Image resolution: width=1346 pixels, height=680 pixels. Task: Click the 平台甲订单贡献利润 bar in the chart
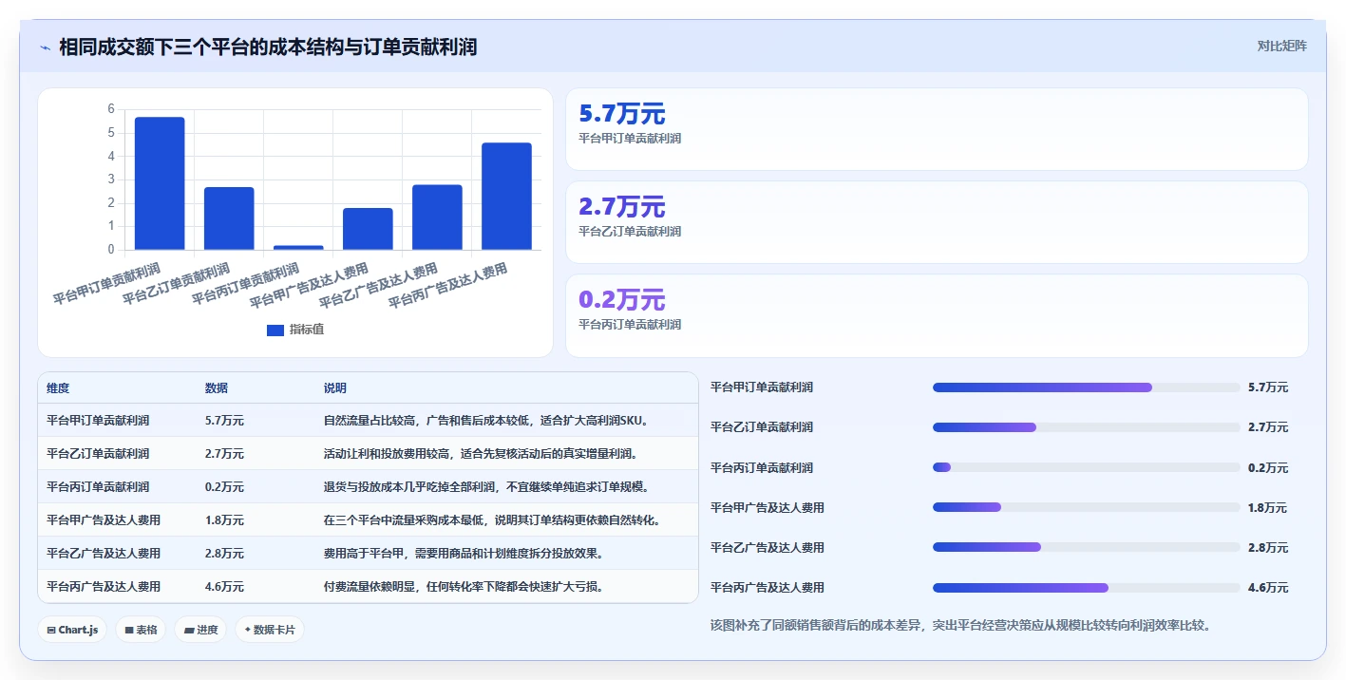160,183
